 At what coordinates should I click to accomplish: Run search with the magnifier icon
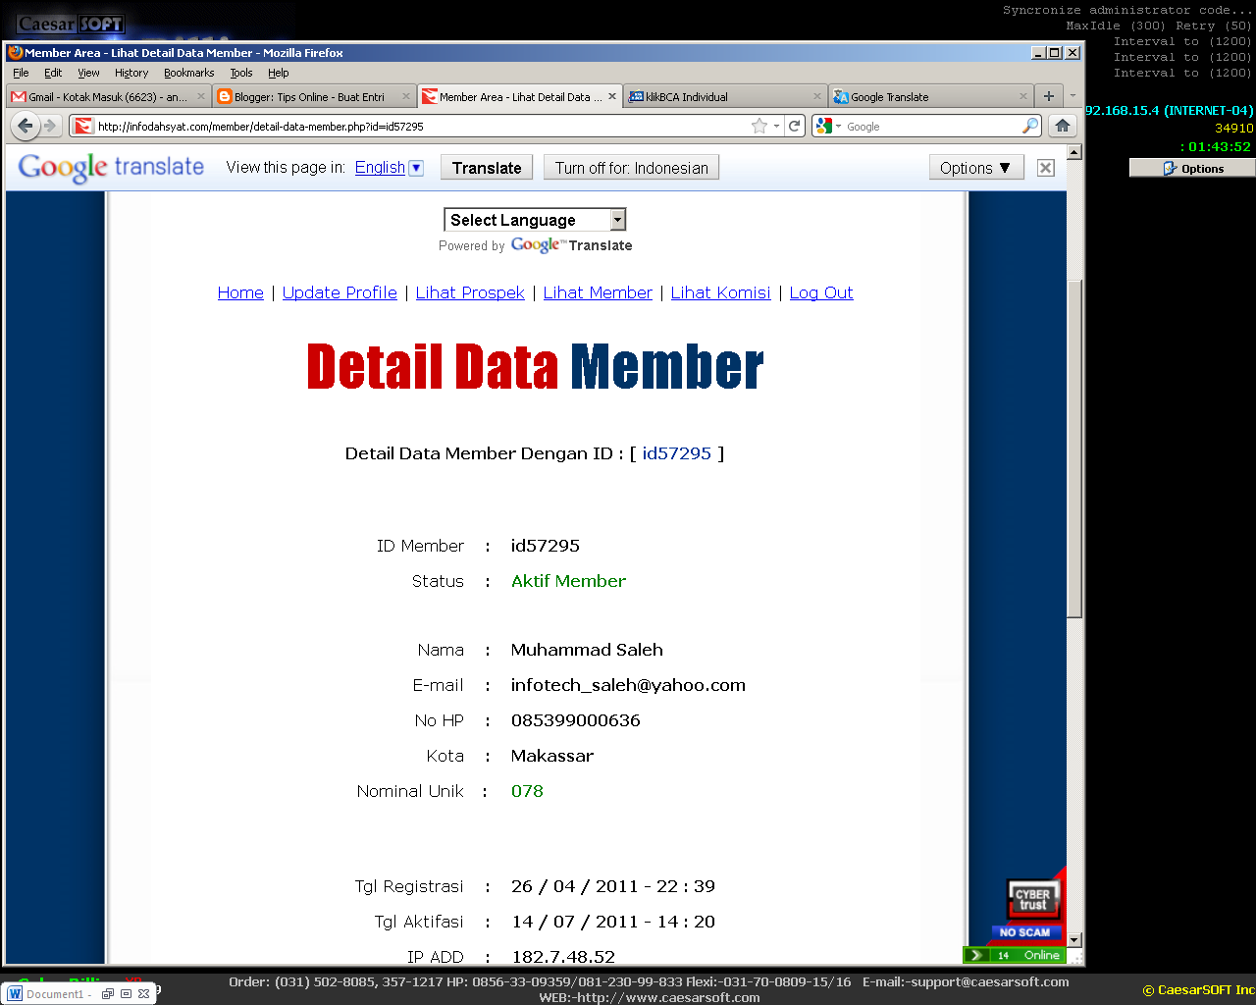(1030, 126)
